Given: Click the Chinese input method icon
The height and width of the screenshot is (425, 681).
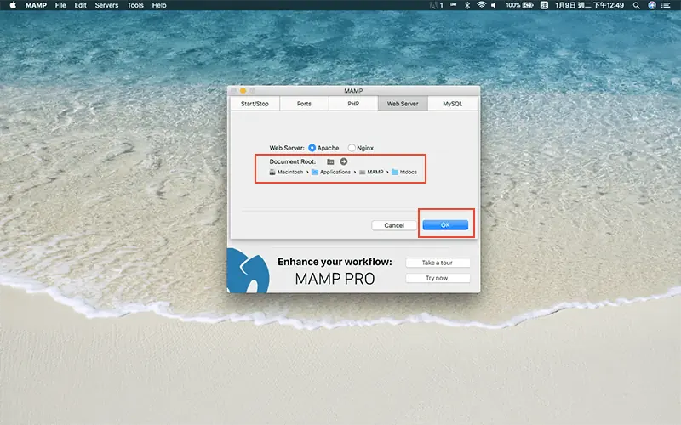Looking at the screenshot, I should [544, 5].
